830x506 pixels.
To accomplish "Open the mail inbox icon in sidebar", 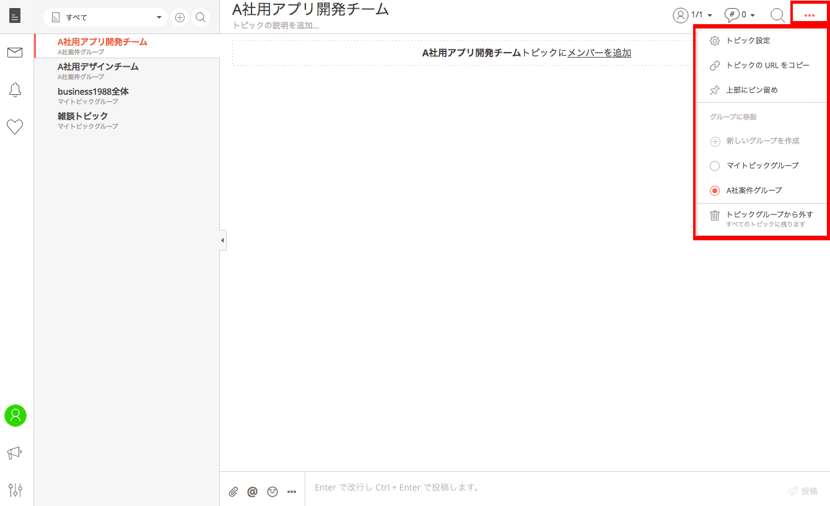I will (x=15, y=53).
